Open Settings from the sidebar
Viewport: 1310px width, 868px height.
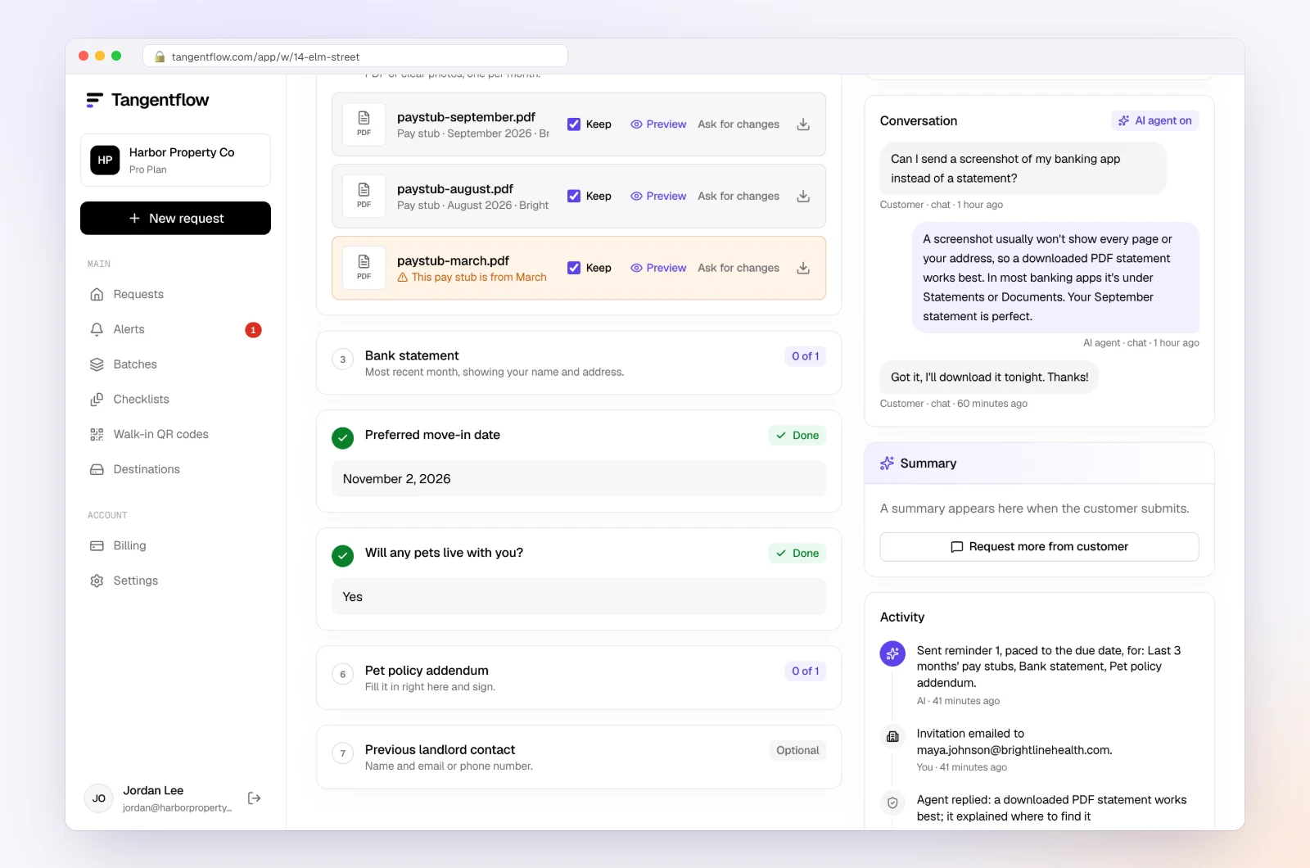[x=175, y=581]
